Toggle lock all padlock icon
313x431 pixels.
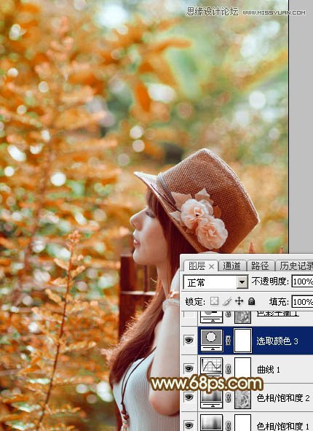coord(251,301)
